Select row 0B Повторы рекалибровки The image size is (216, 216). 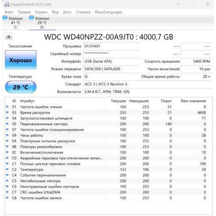point(106,147)
